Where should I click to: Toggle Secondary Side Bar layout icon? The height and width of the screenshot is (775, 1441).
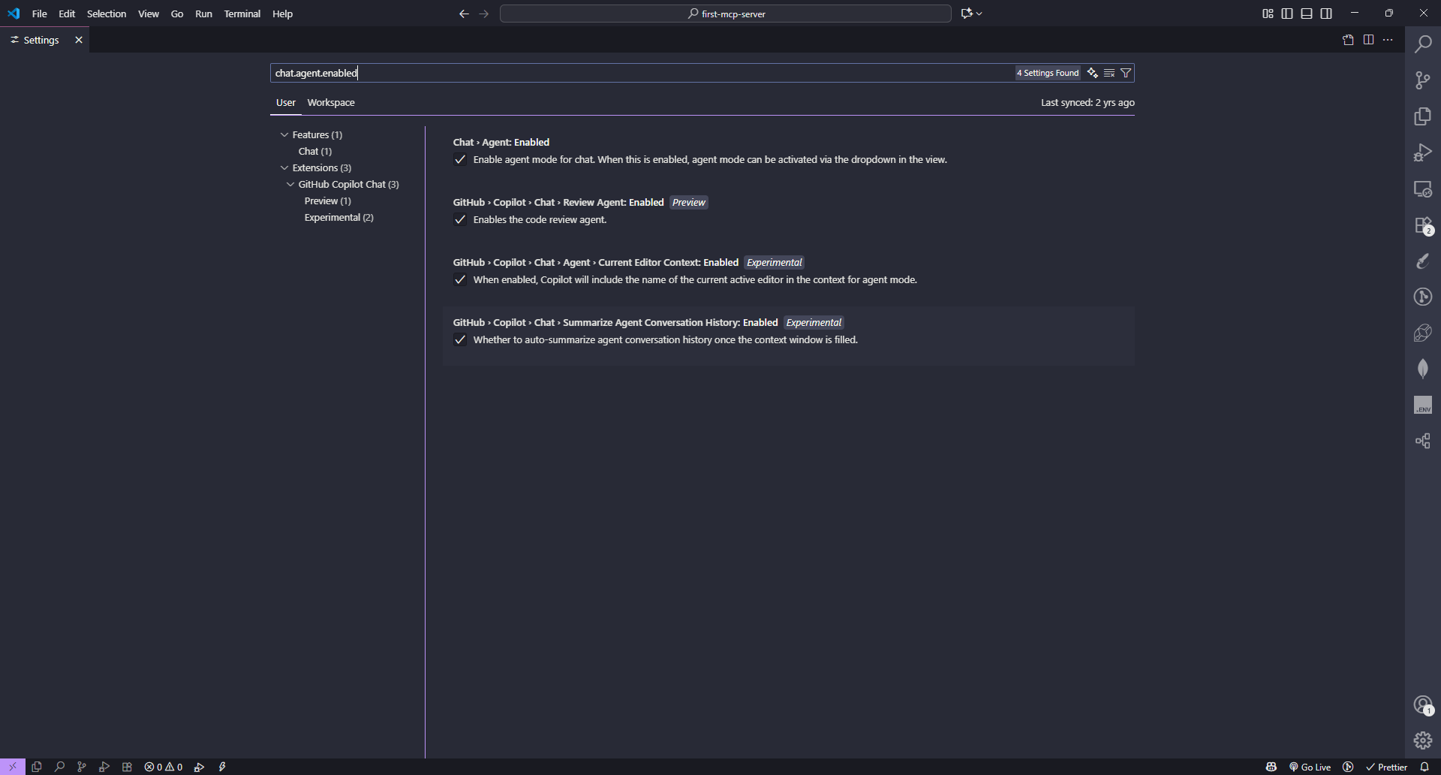[x=1326, y=14]
